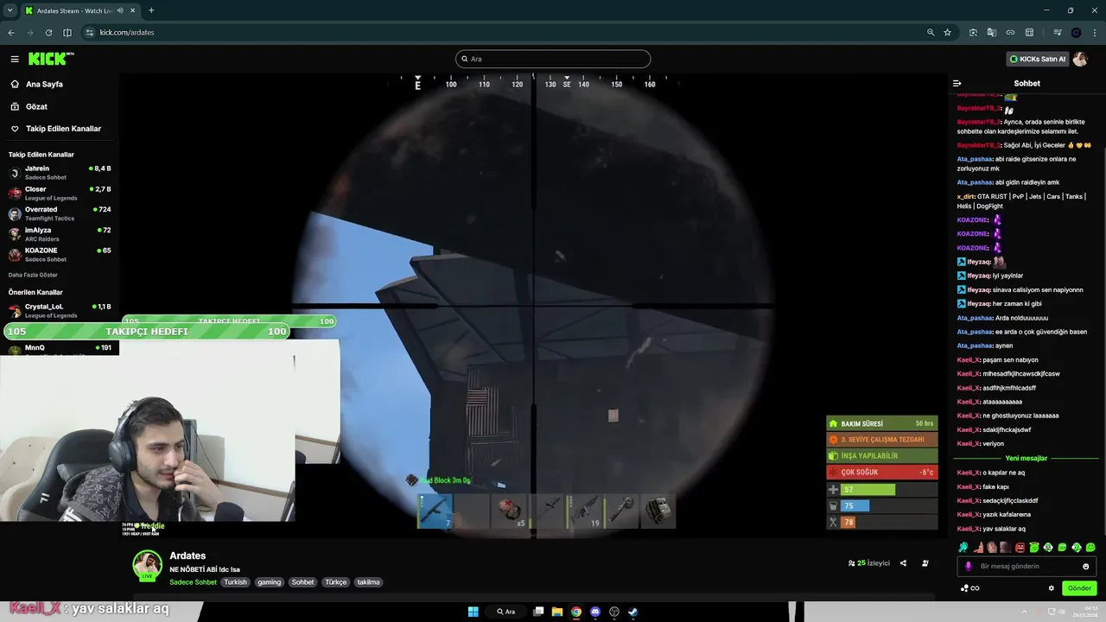Open the imAlyza channel in the sidebar
The height and width of the screenshot is (622, 1106).
pyautogui.click(x=60, y=234)
